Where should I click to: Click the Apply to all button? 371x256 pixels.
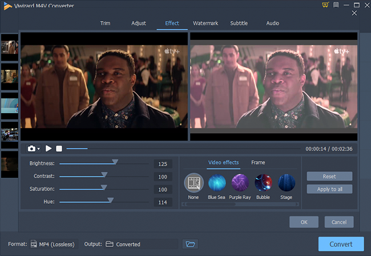[329, 189]
